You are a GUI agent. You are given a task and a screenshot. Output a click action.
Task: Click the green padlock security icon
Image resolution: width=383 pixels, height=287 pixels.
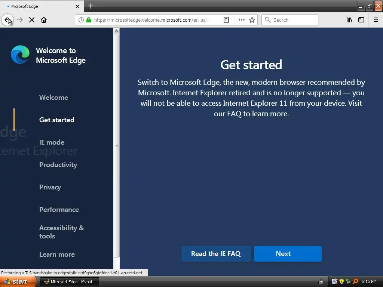89,20
